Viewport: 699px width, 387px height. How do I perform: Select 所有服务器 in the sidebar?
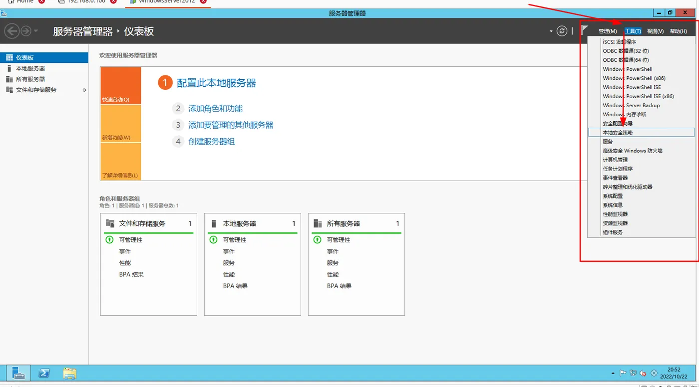[44, 79]
